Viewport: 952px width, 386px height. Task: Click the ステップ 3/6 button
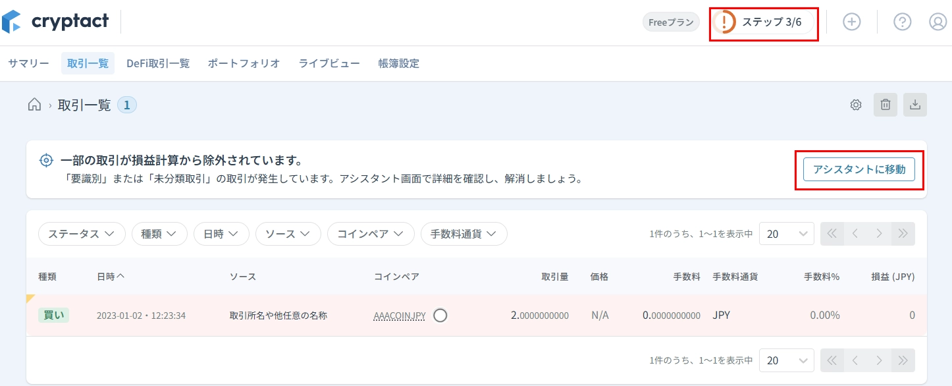[763, 22]
